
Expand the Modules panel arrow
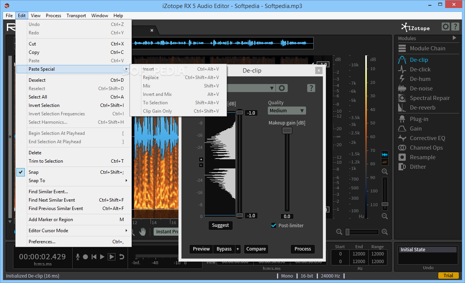454,38
